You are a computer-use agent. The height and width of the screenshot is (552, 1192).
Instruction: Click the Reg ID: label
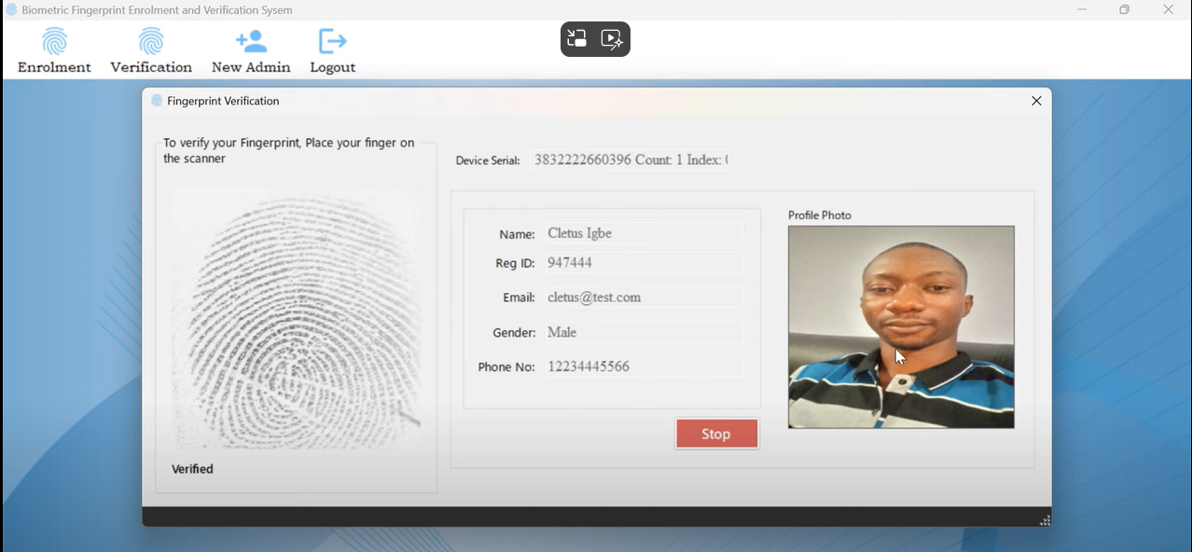(x=515, y=264)
